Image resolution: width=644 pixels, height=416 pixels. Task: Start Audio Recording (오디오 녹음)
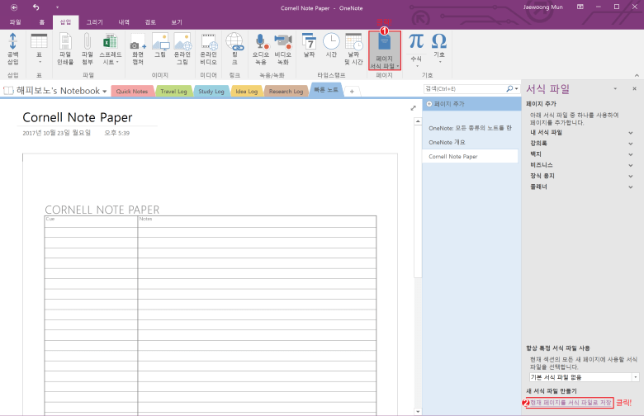tap(260, 49)
